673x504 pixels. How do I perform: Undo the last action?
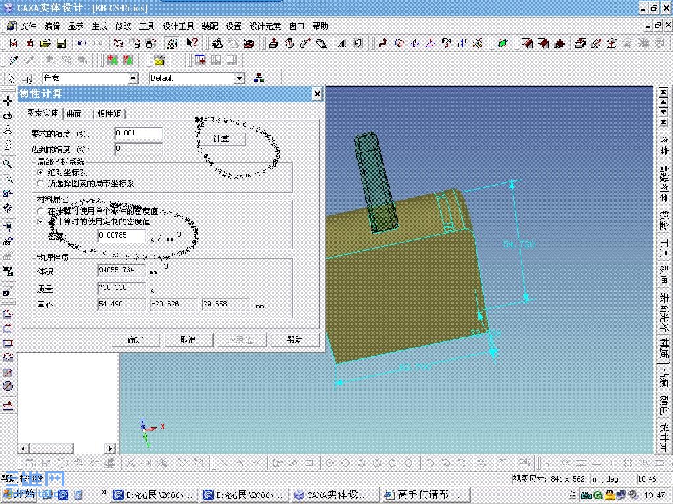[x=82, y=43]
